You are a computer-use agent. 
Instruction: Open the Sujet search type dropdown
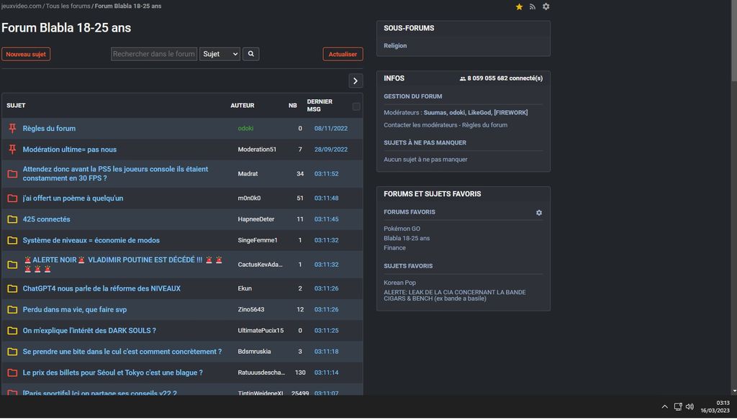220,54
